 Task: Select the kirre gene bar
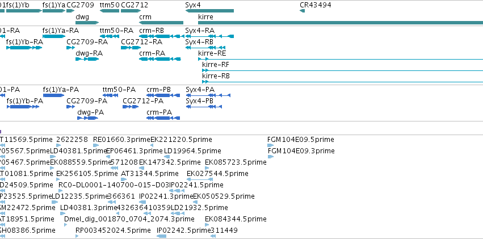341,23
